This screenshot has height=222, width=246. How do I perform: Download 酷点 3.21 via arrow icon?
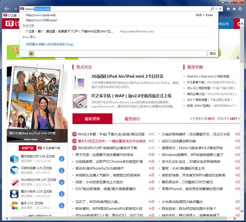tap(62, 206)
